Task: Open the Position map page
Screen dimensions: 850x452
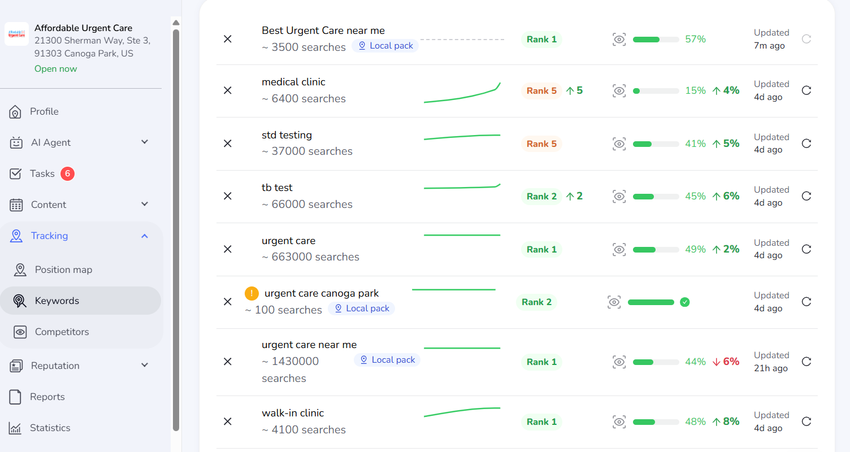Action: pos(63,270)
